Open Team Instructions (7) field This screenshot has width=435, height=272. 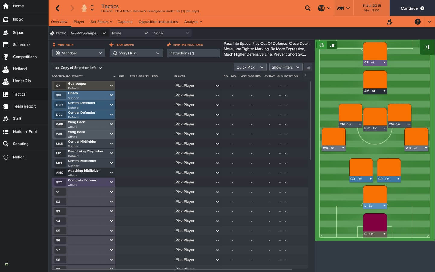(x=193, y=53)
